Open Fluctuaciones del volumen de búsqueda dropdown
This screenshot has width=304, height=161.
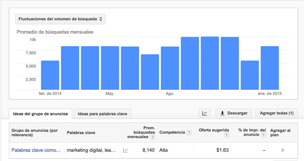pos(60,18)
